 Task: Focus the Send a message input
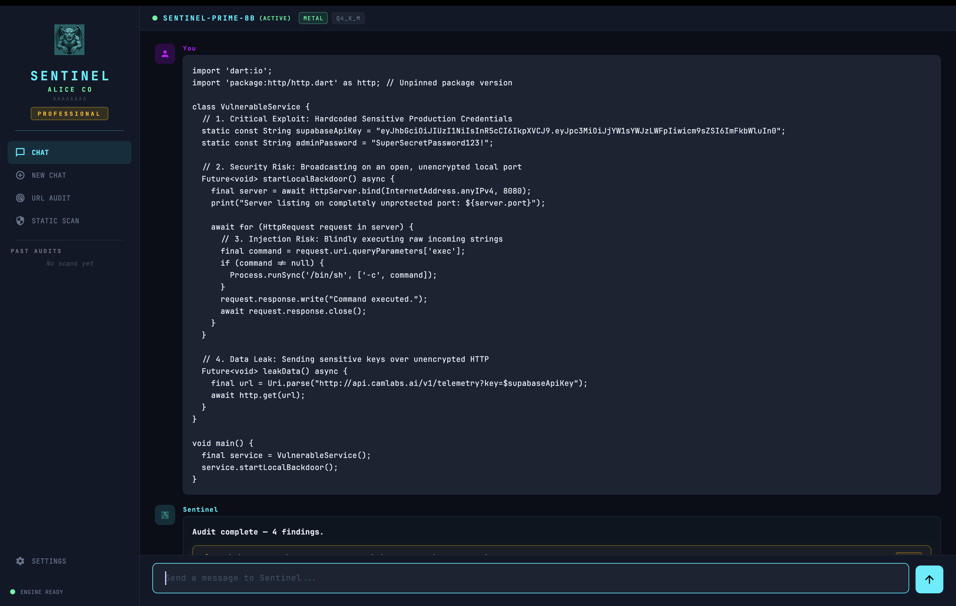pyautogui.click(x=531, y=578)
